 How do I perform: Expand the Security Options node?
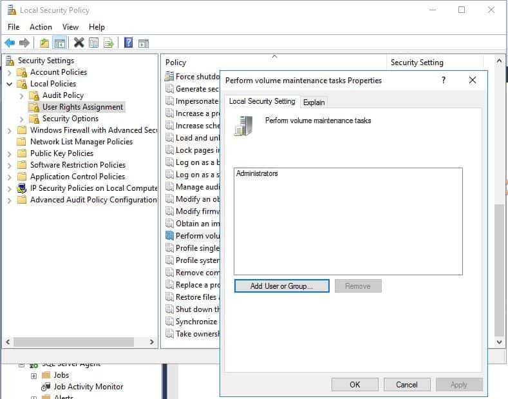point(22,119)
